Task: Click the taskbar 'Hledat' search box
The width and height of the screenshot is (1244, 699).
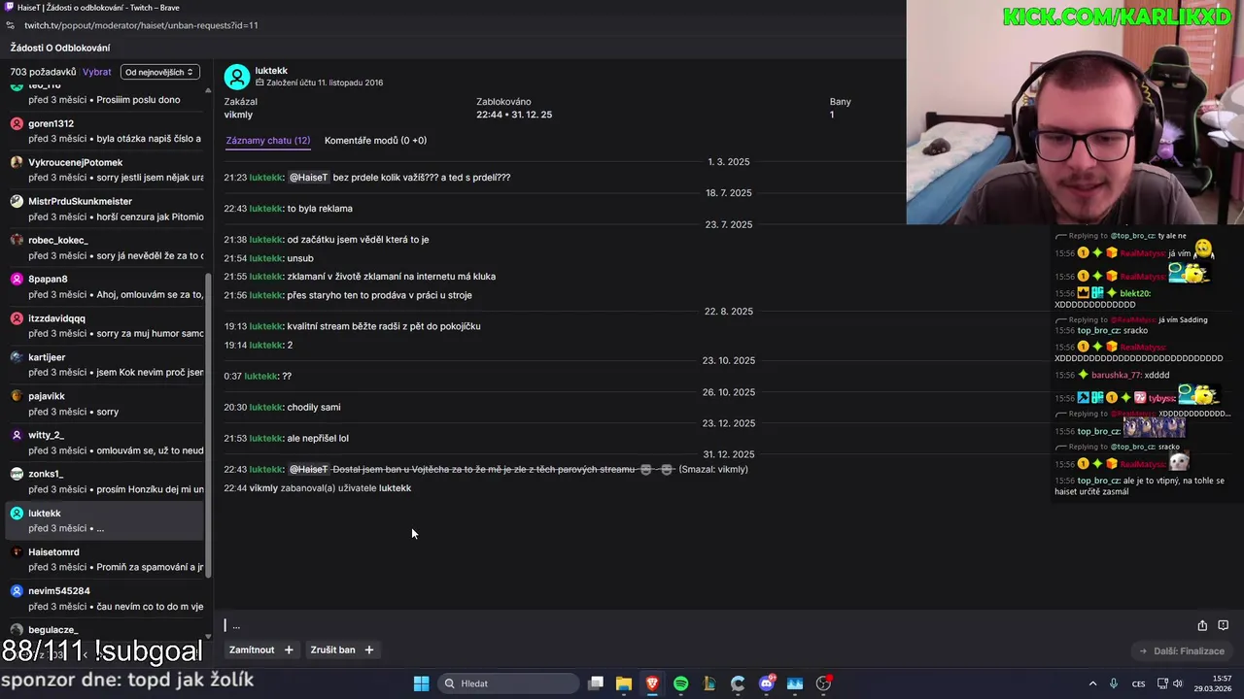Action: [507, 683]
